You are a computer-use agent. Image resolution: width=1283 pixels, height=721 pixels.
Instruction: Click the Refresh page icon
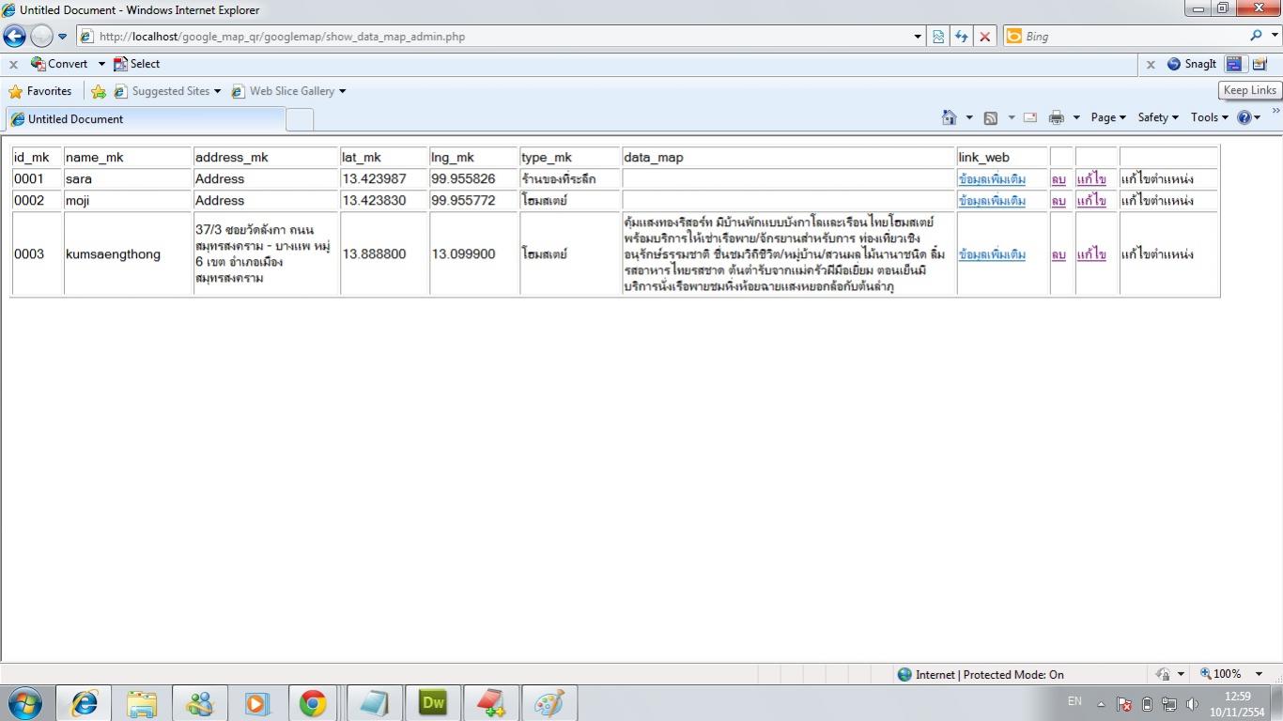click(x=961, y=37)
